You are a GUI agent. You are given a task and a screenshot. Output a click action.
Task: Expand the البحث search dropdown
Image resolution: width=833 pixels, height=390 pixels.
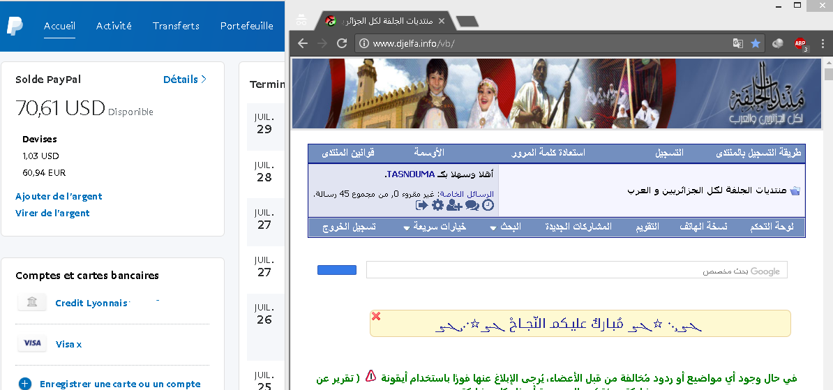click(x=506, y=227)
